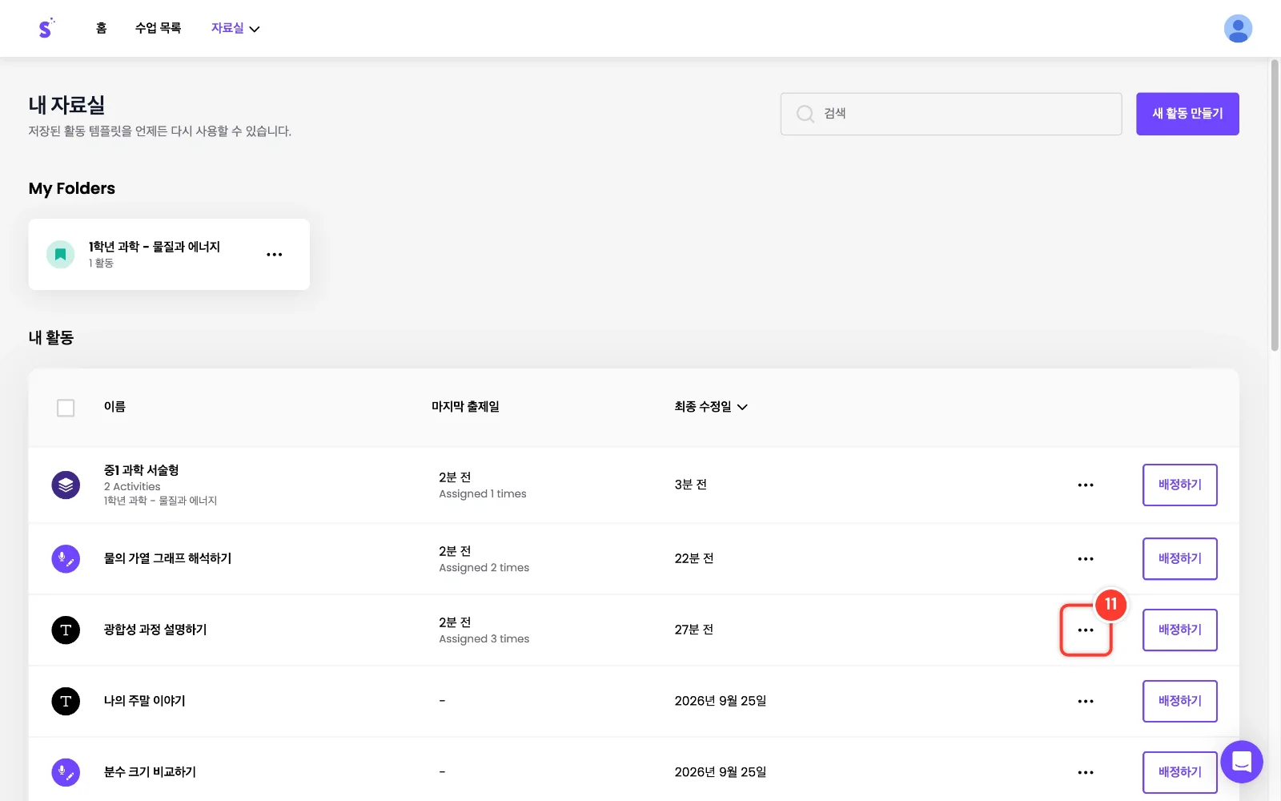Image resolution: width=1281 pixels, height=801 pixels.
Task: Click the 27분 전 modified time
Action: coord(693,630)
